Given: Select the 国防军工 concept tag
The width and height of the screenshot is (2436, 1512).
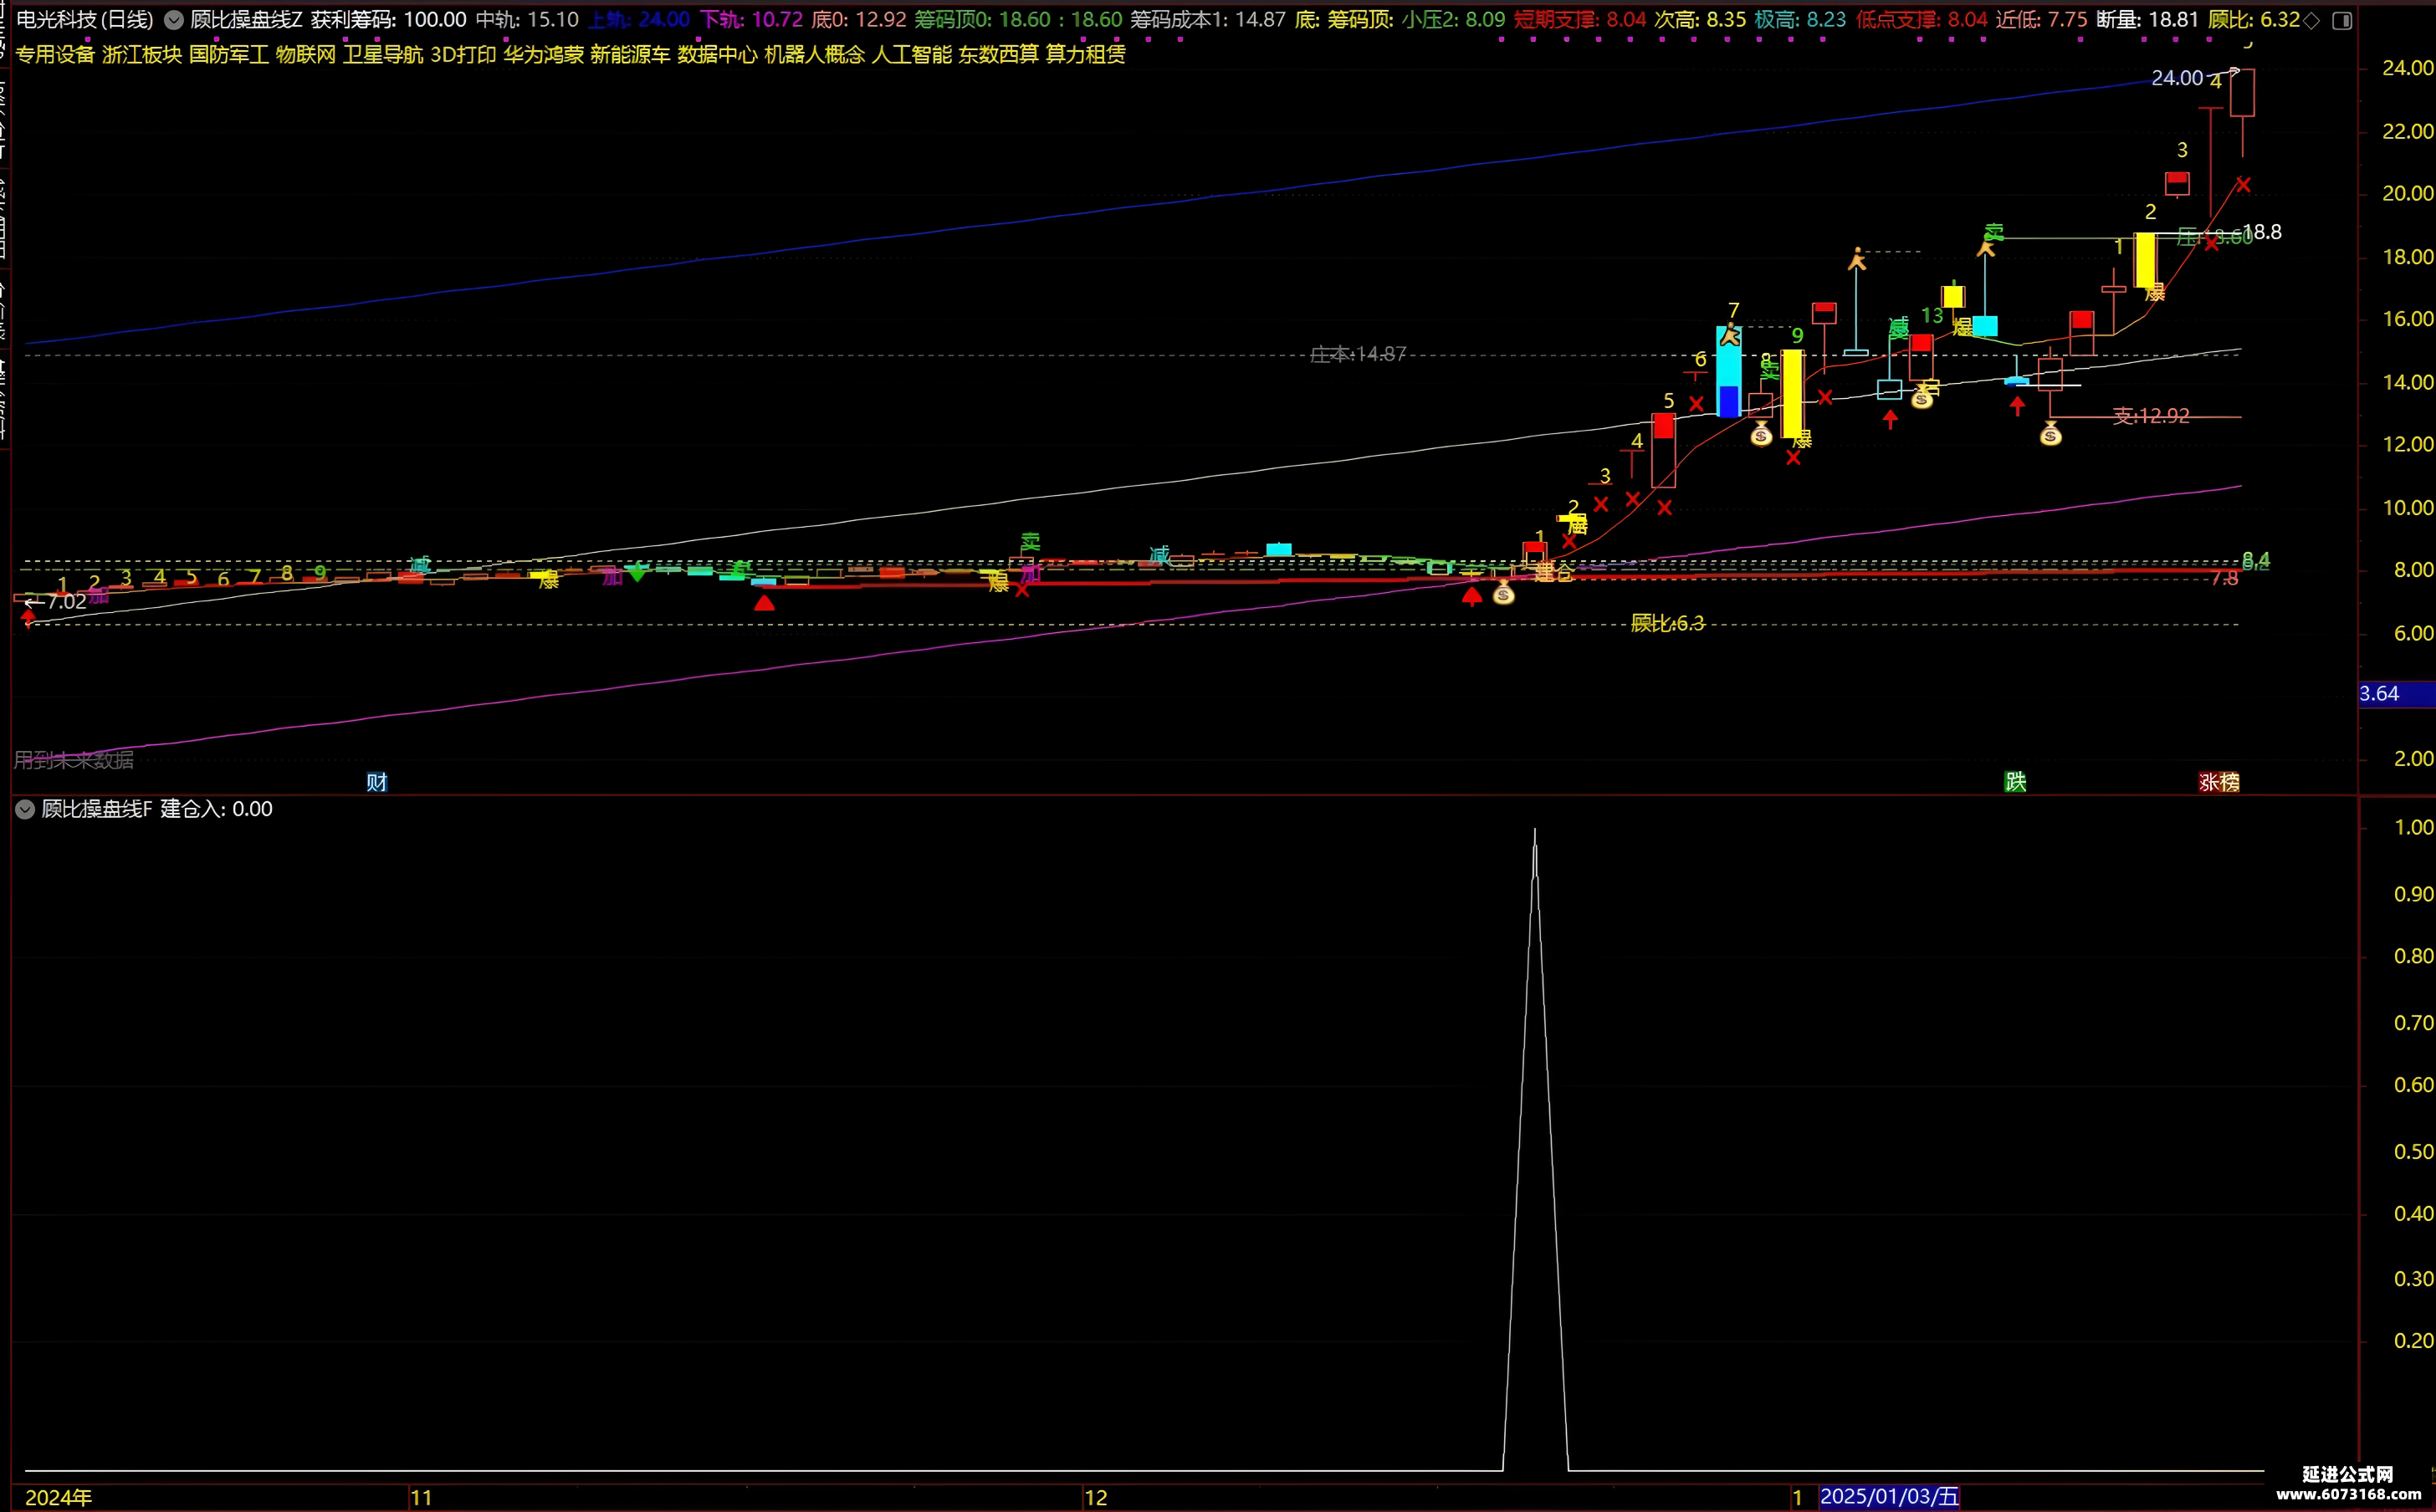Looking at the screenshot, I should click(229, 54).
